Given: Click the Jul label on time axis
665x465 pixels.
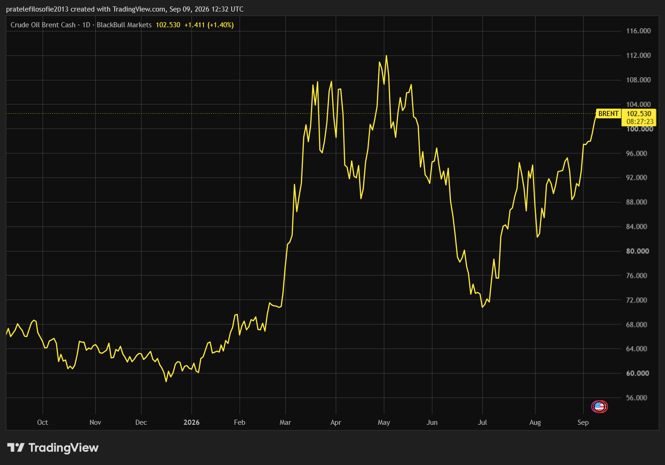Looking at the screenshot, I should 482,422.
